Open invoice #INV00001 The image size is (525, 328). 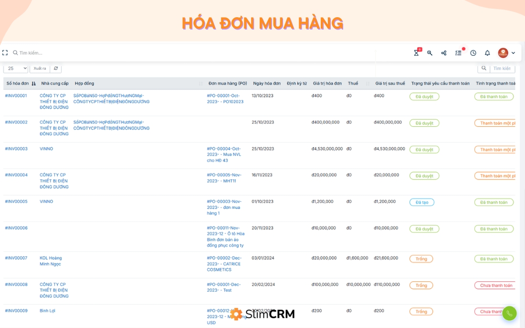(x=16, y=96)
